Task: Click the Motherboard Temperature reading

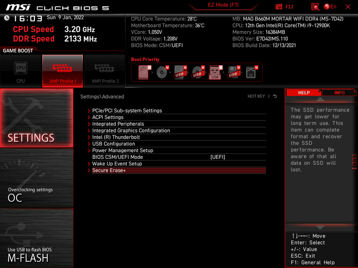Action: point(168,26)
